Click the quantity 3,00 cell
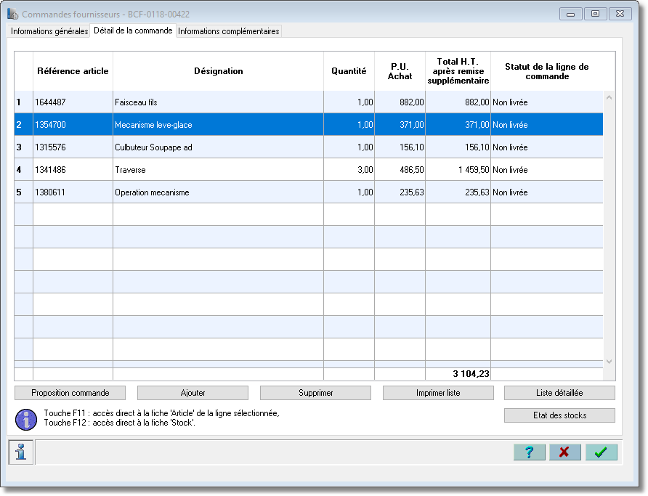The width and height of the screenshot is (648, 496). [x=349, y=170]
